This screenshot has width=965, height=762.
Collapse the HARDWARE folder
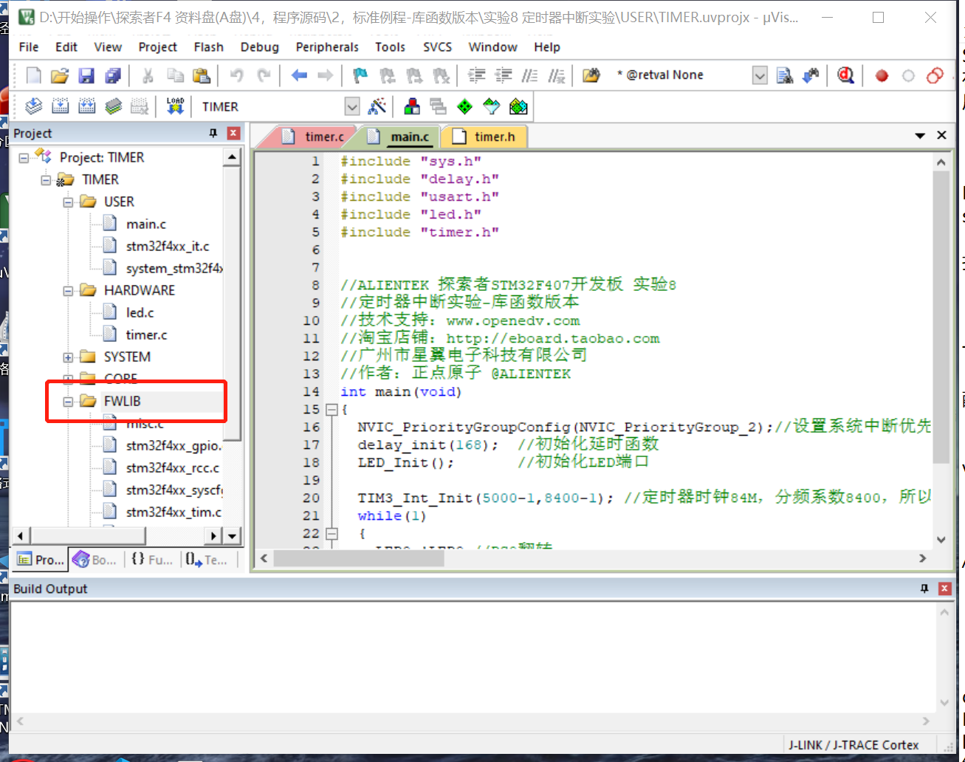pyautogui.click(x=69, y=290)
